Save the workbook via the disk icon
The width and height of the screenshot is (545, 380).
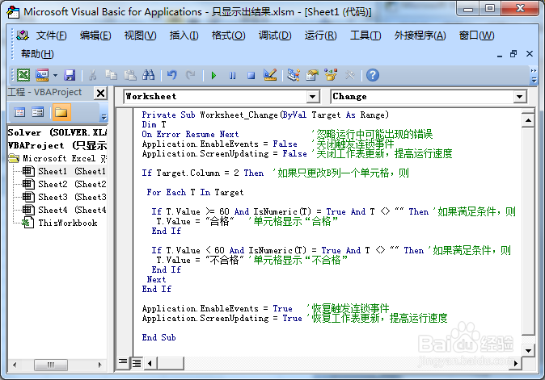click(70, 75)
